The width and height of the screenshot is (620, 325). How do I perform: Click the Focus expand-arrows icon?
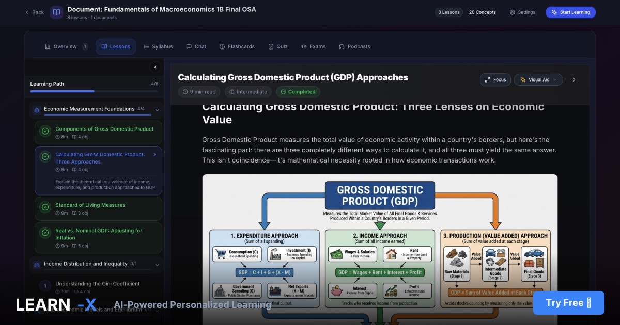(x=488, y=79)
